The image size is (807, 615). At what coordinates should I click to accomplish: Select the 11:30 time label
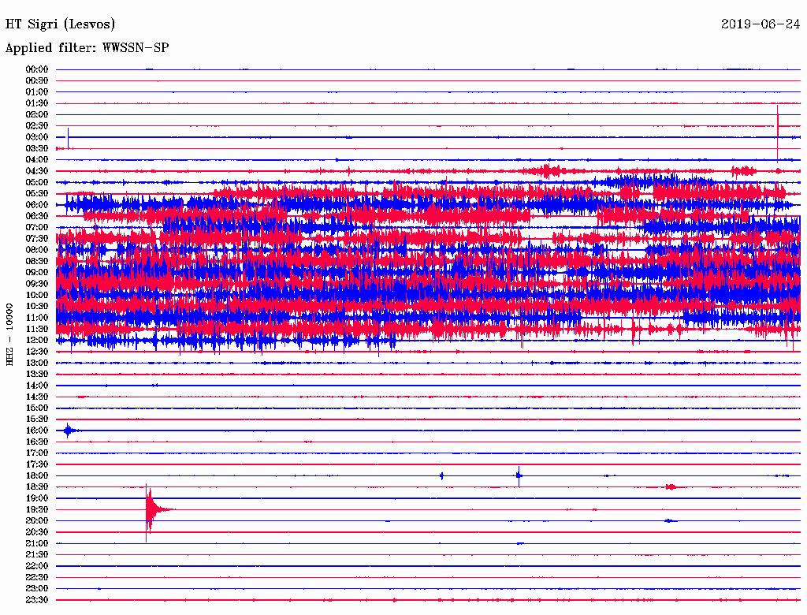point(37,329)
